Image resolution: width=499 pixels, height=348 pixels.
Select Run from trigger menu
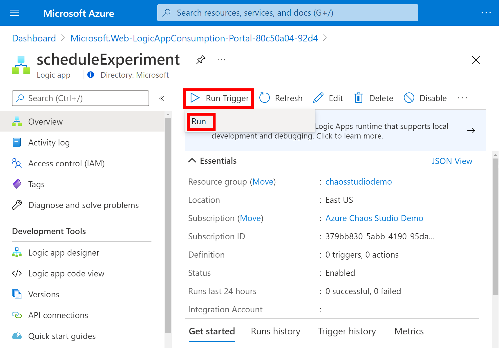[x=199, y=122]
